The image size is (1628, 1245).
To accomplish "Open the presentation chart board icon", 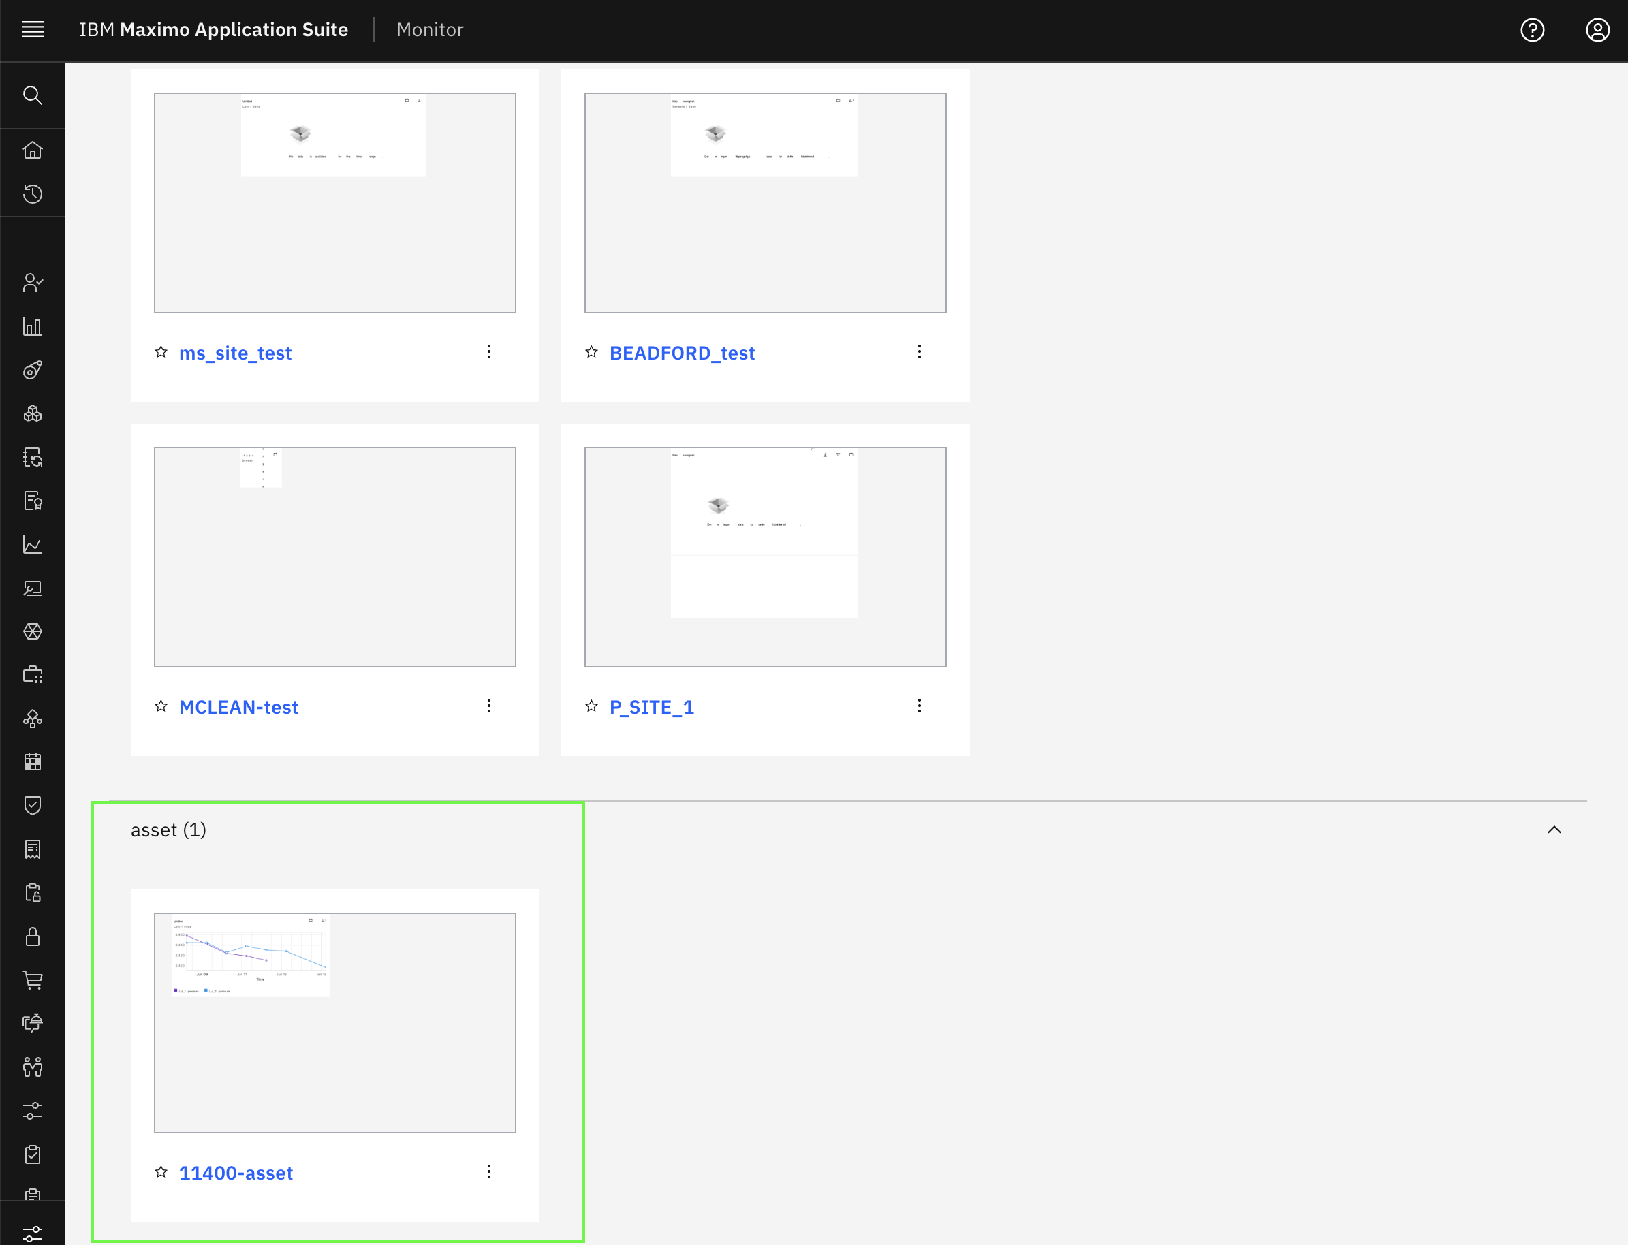I will [33, 588].
